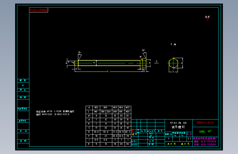Select the M20 header cell in the table
This screenshot has width=238, height=154.
[x=115, y=107]
